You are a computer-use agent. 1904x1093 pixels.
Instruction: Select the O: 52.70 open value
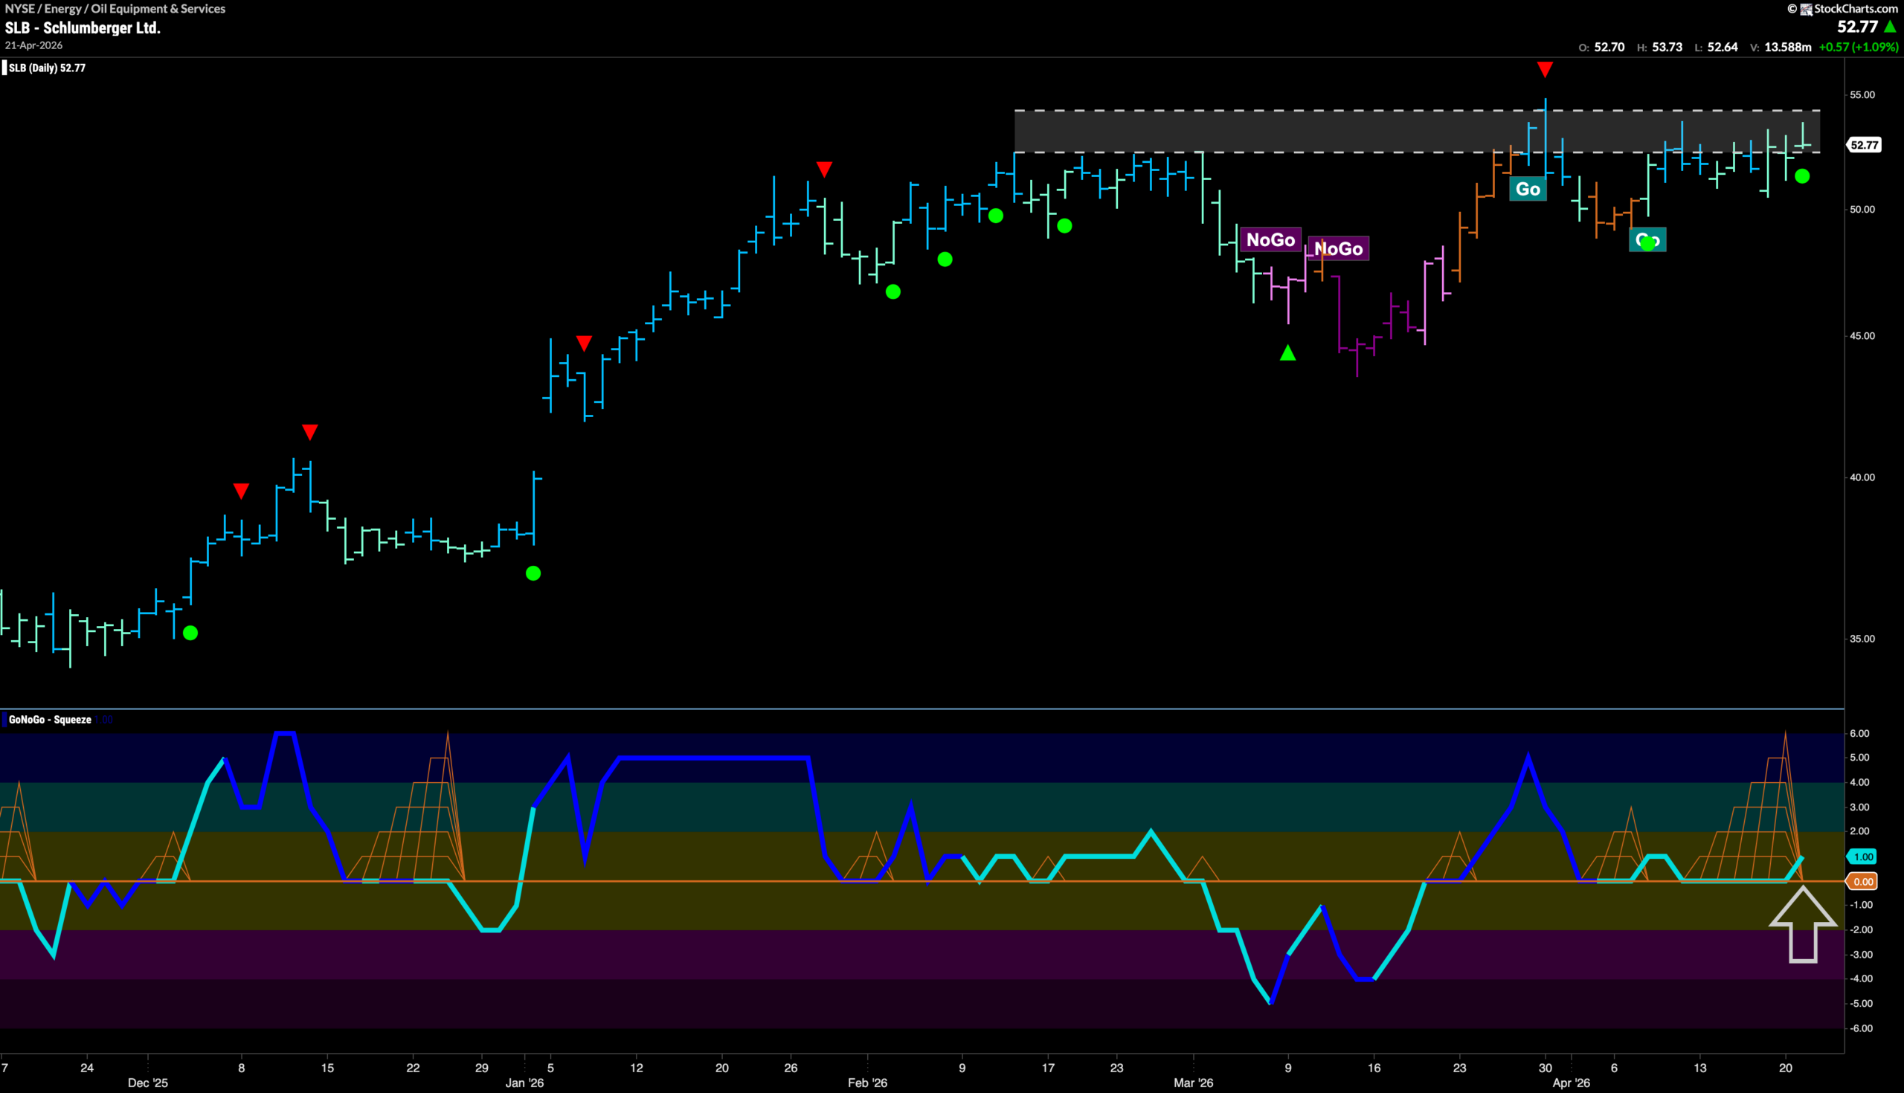coord(1601,48)
